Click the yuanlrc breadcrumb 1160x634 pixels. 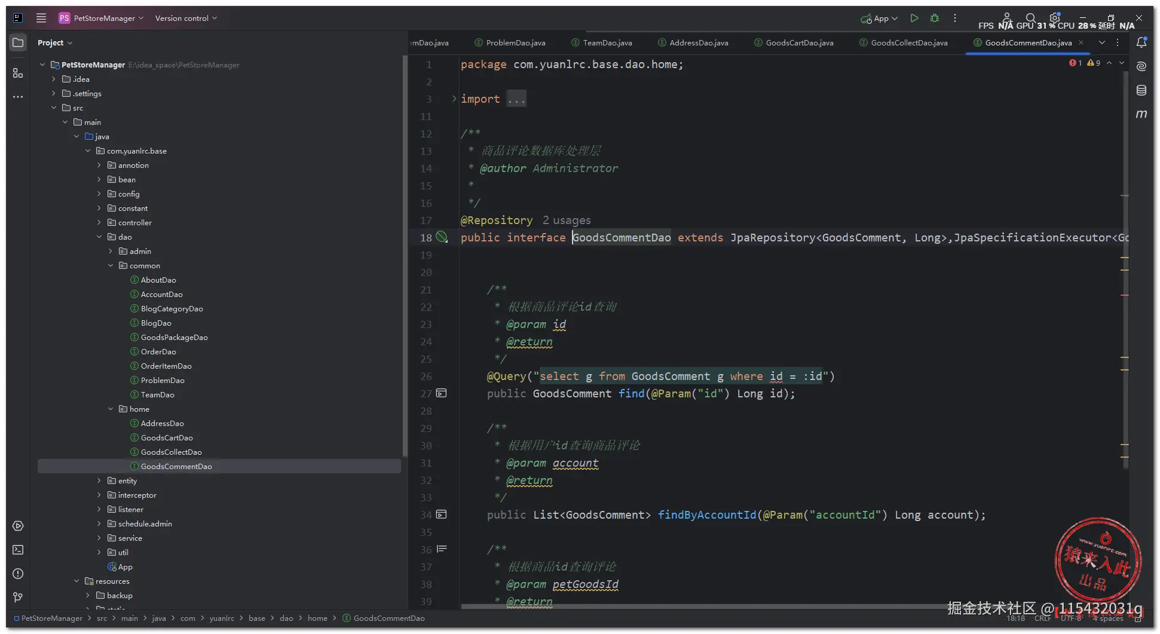(222, 618)
